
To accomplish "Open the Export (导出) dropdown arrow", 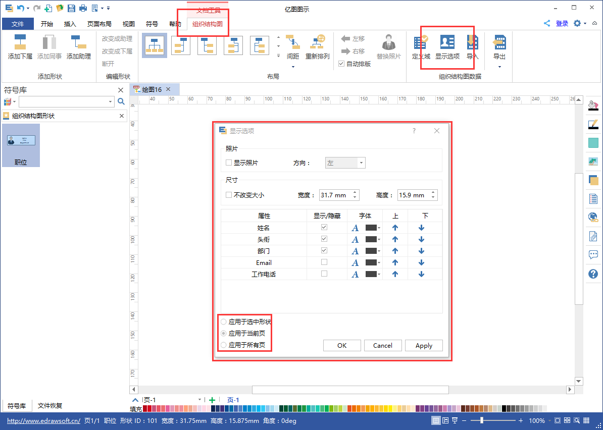I will pyautogui.click(x=499, y=67).
